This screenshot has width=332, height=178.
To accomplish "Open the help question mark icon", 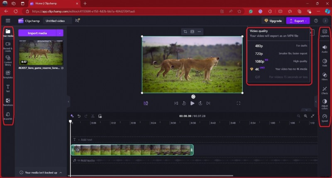I will pyautogui.click(x=316, y=20).
